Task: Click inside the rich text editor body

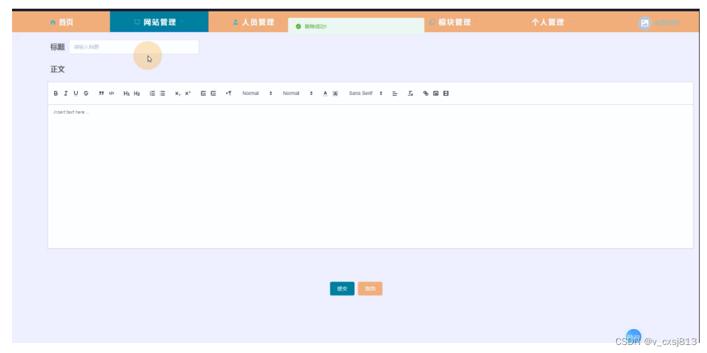Action: click(x=370, y=176)
